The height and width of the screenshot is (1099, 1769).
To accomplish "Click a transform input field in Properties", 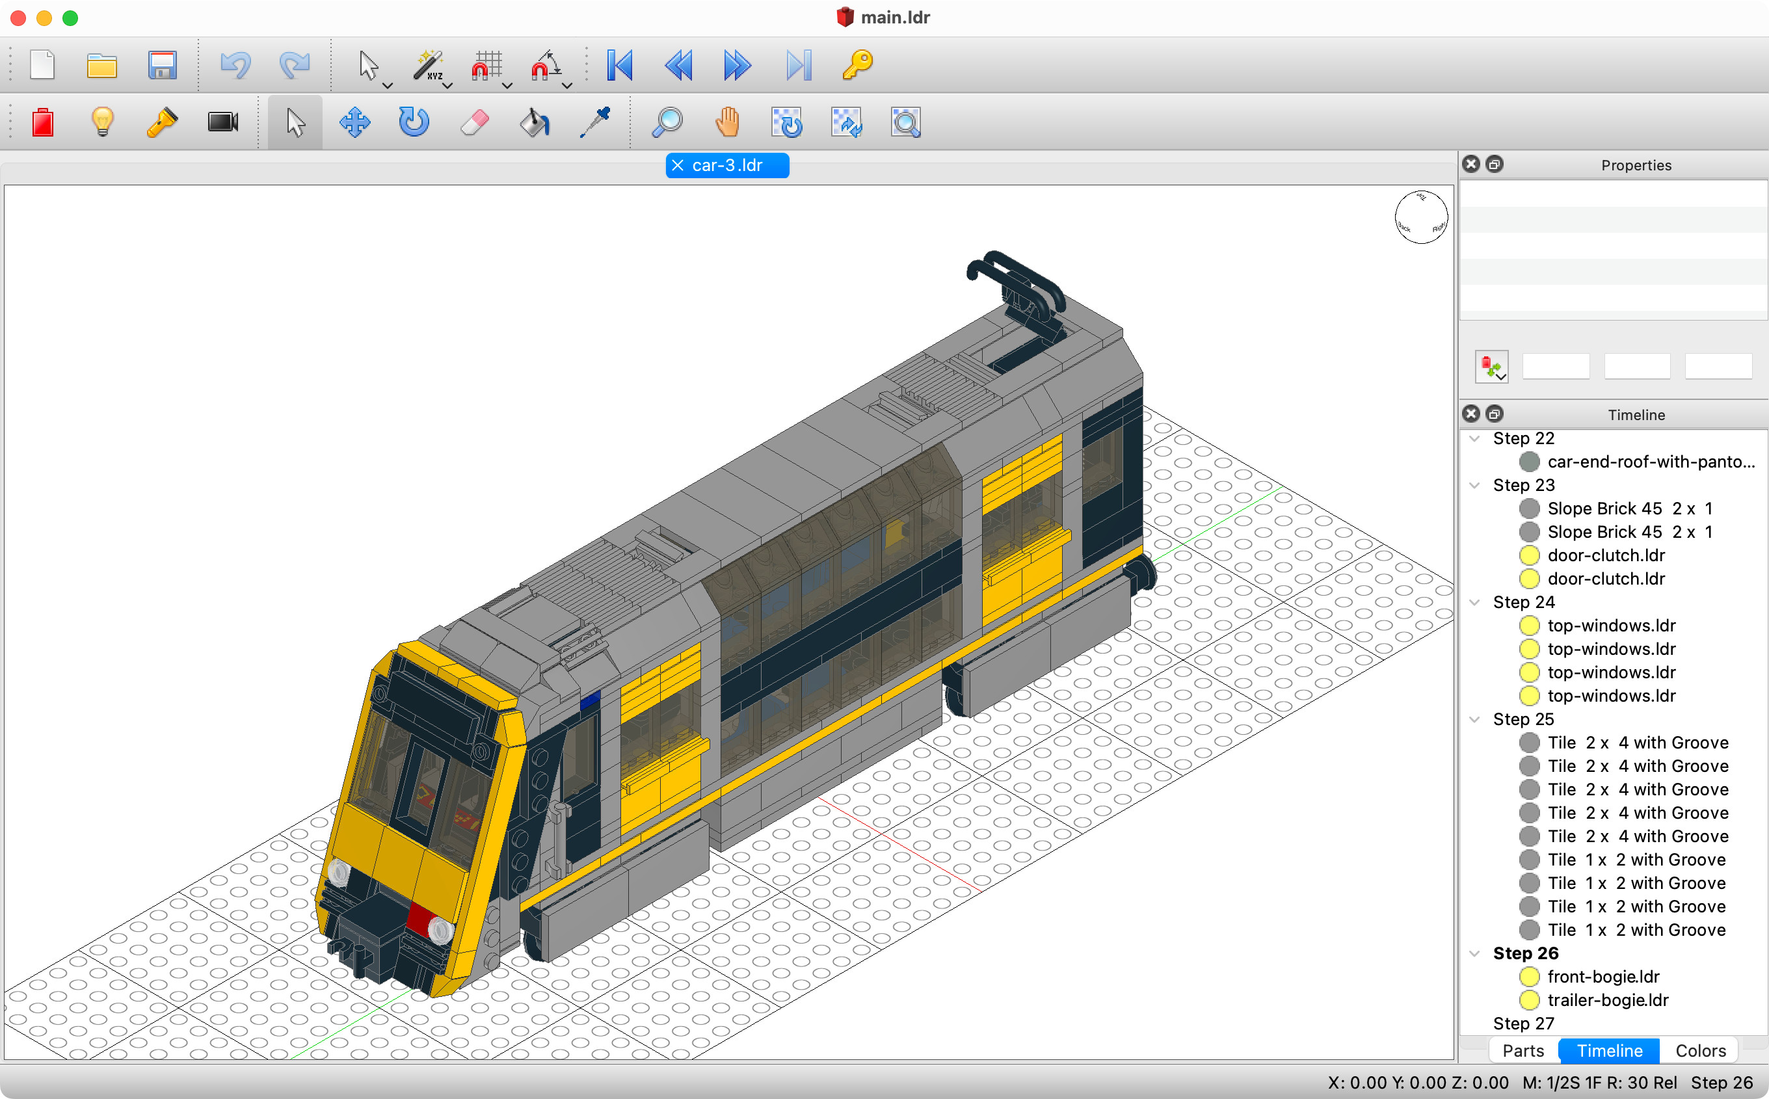I will (x=1555, y=366).
